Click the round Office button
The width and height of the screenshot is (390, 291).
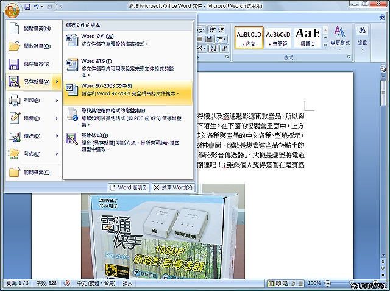(12, 10)
